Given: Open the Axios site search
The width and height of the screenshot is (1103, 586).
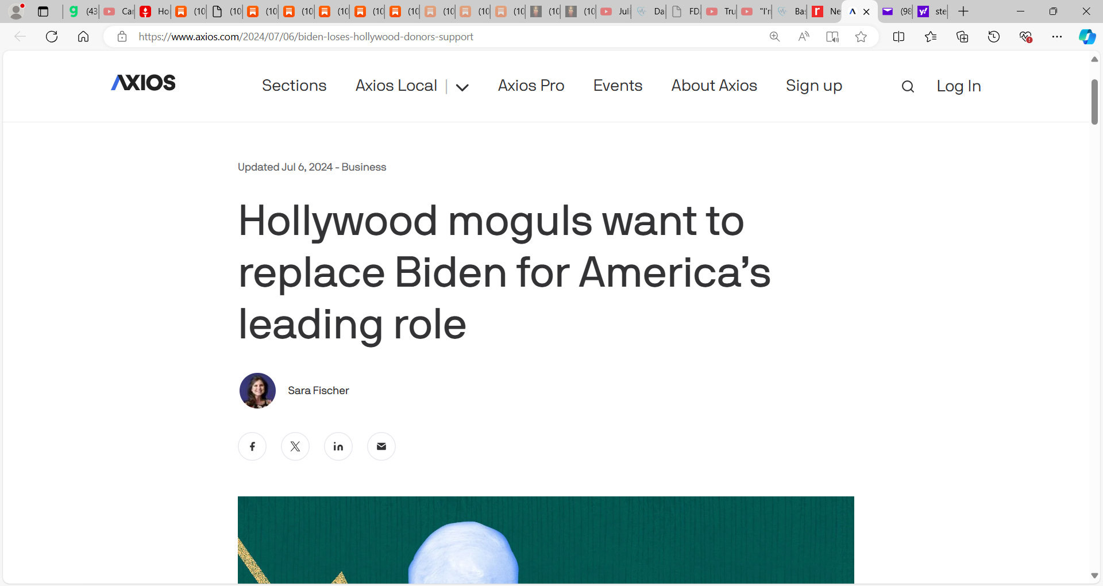Looking at the screenshot, I should [x=908, y=86].
